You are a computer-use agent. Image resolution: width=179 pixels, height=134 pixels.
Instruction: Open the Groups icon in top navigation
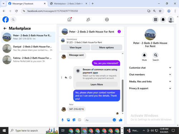click(x=107, y=20)
